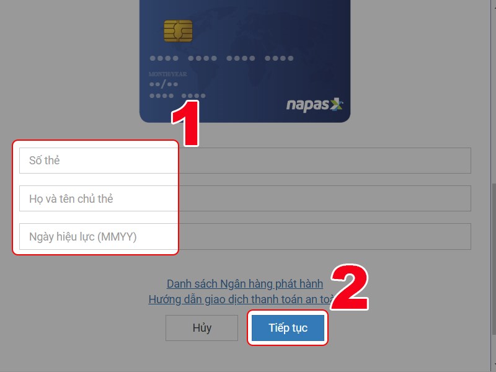Focus the Số thẻ input field
Screen dimensions: 496x372
click(245, 161)
